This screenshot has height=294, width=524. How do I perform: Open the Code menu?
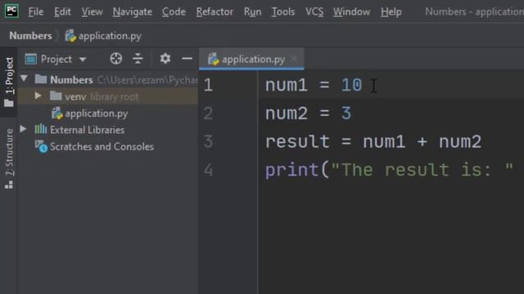click(174, 12)
